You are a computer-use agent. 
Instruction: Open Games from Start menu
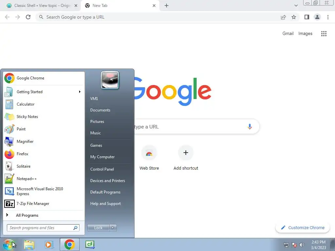click(x=111, y=145)
